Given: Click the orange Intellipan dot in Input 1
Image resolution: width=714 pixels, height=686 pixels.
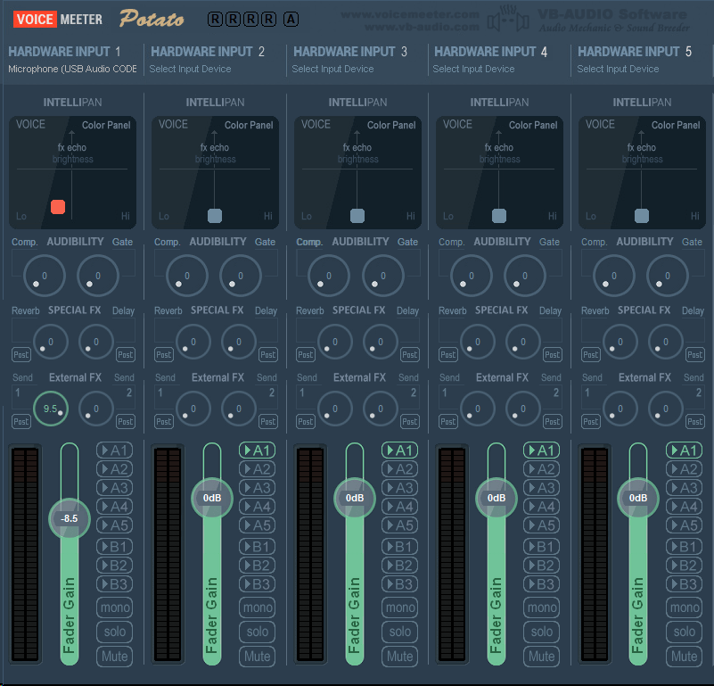Looking at the screenshot, I should click(x=58, y=206).
